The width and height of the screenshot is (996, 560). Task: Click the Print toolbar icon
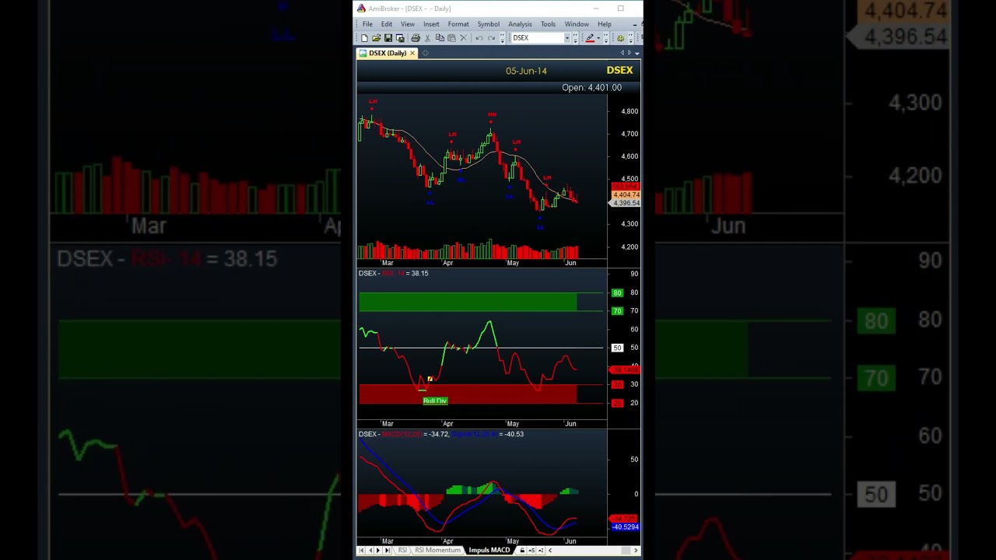[416, 38]
